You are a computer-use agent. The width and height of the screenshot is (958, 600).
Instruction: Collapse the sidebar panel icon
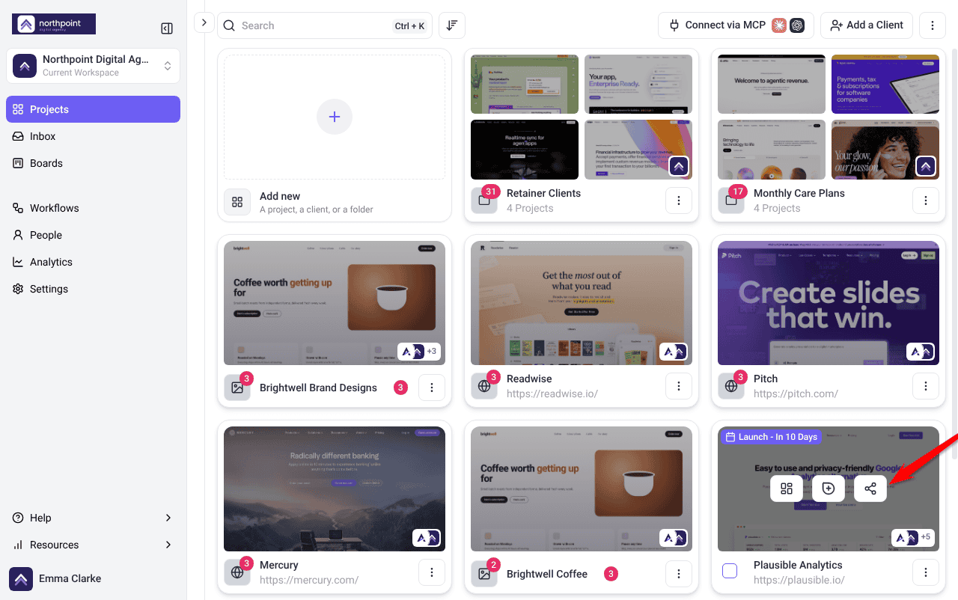coord(167,28)
